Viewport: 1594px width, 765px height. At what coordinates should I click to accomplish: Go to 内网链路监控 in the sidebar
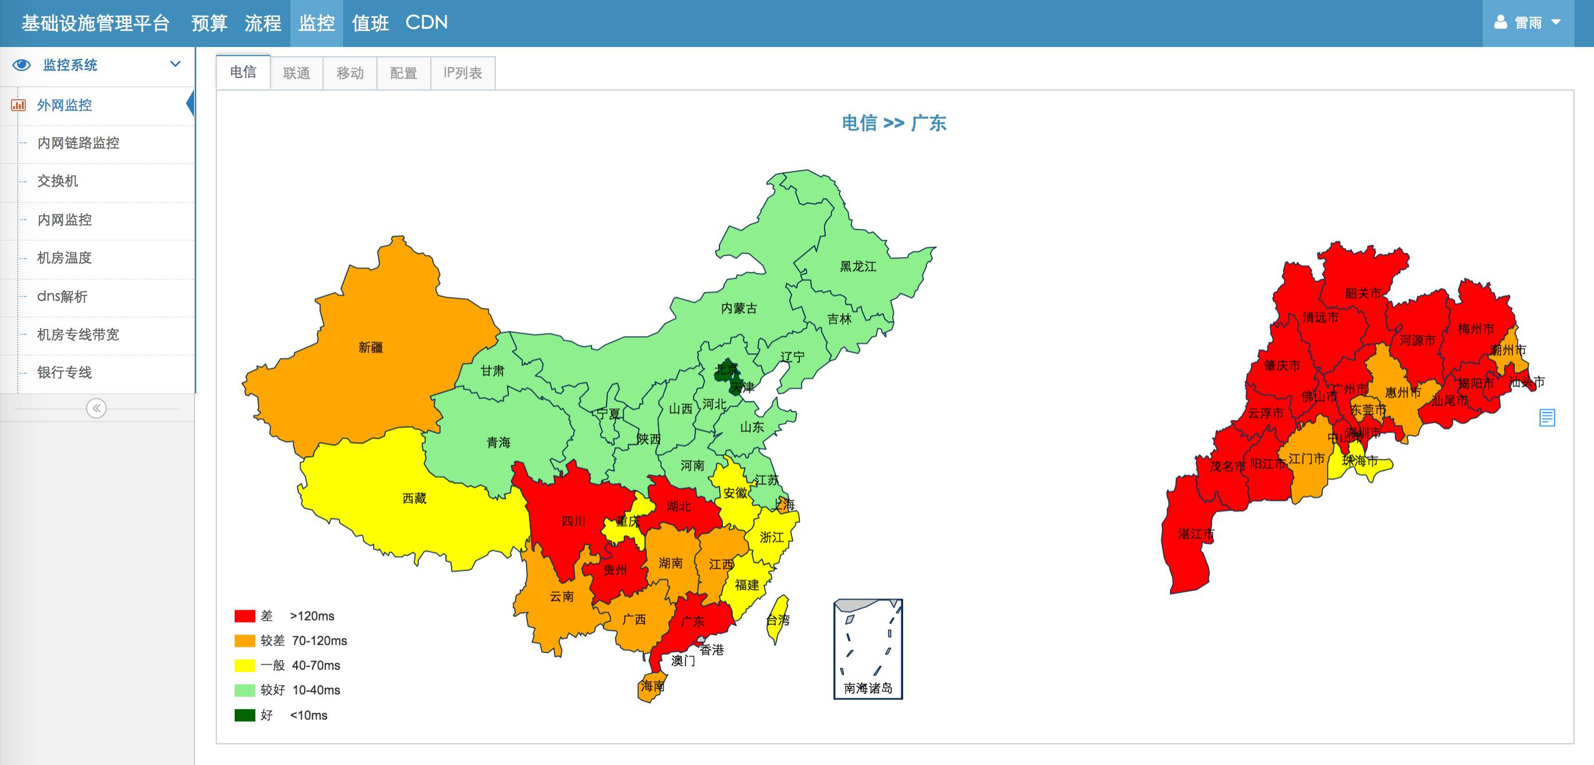point(78,143)
